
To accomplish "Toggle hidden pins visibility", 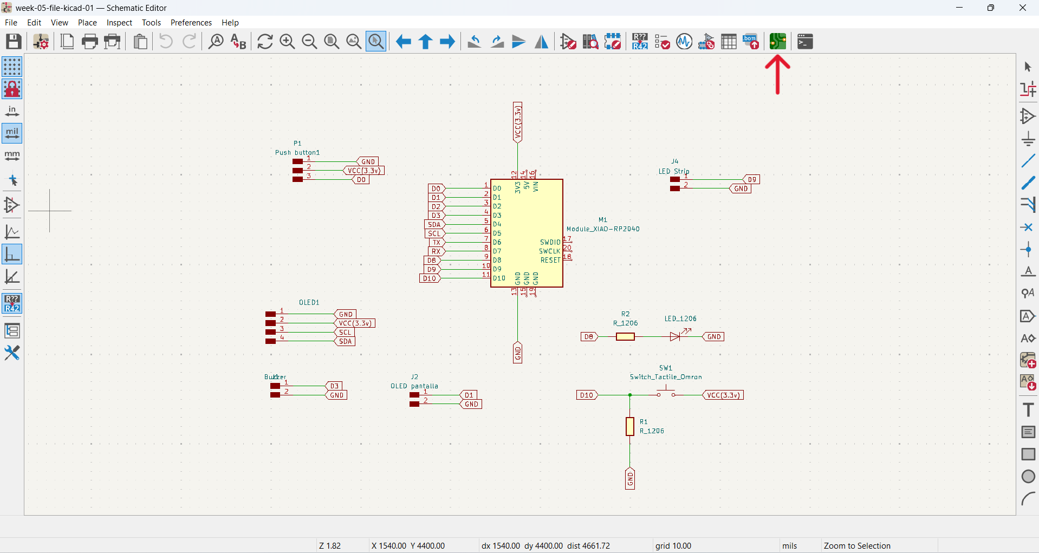I will coord(12,205).
